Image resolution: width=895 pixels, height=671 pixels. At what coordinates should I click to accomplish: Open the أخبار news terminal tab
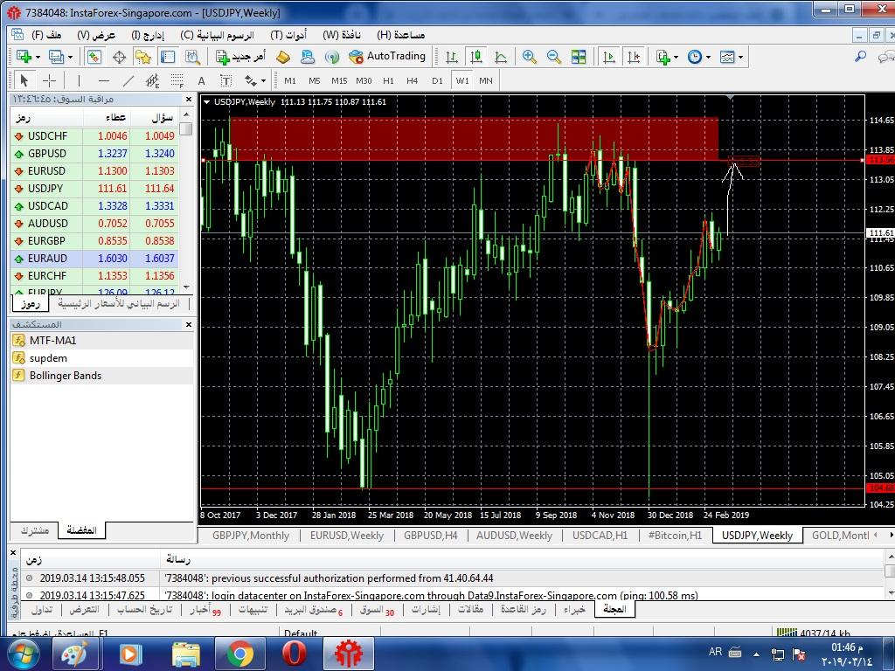click(205, 609)
